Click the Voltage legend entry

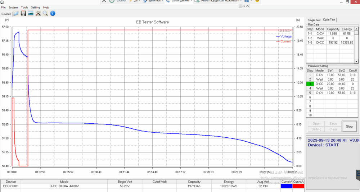[284, 36]
